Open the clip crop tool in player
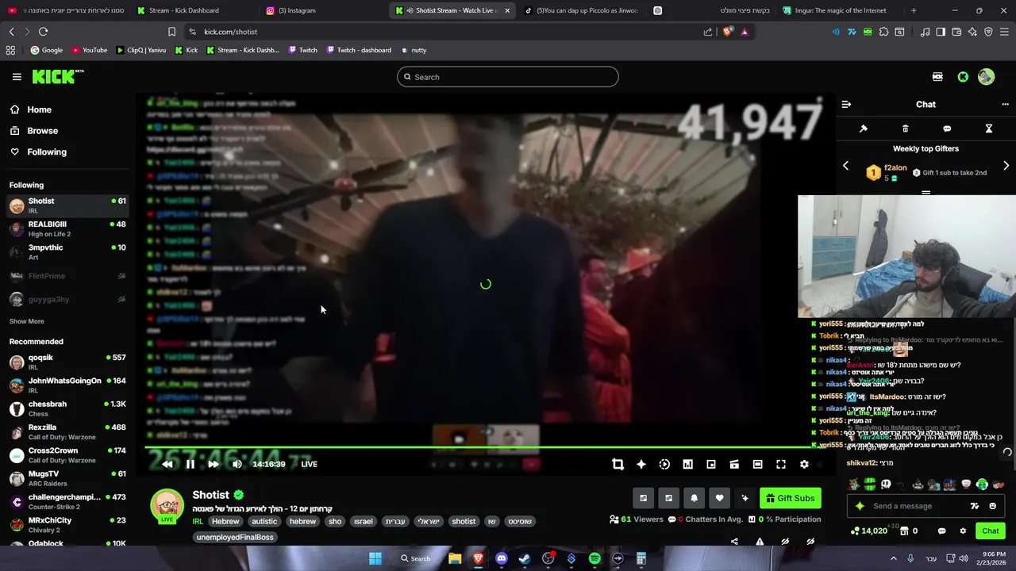The image size is (1016, 571). (618, 464)
